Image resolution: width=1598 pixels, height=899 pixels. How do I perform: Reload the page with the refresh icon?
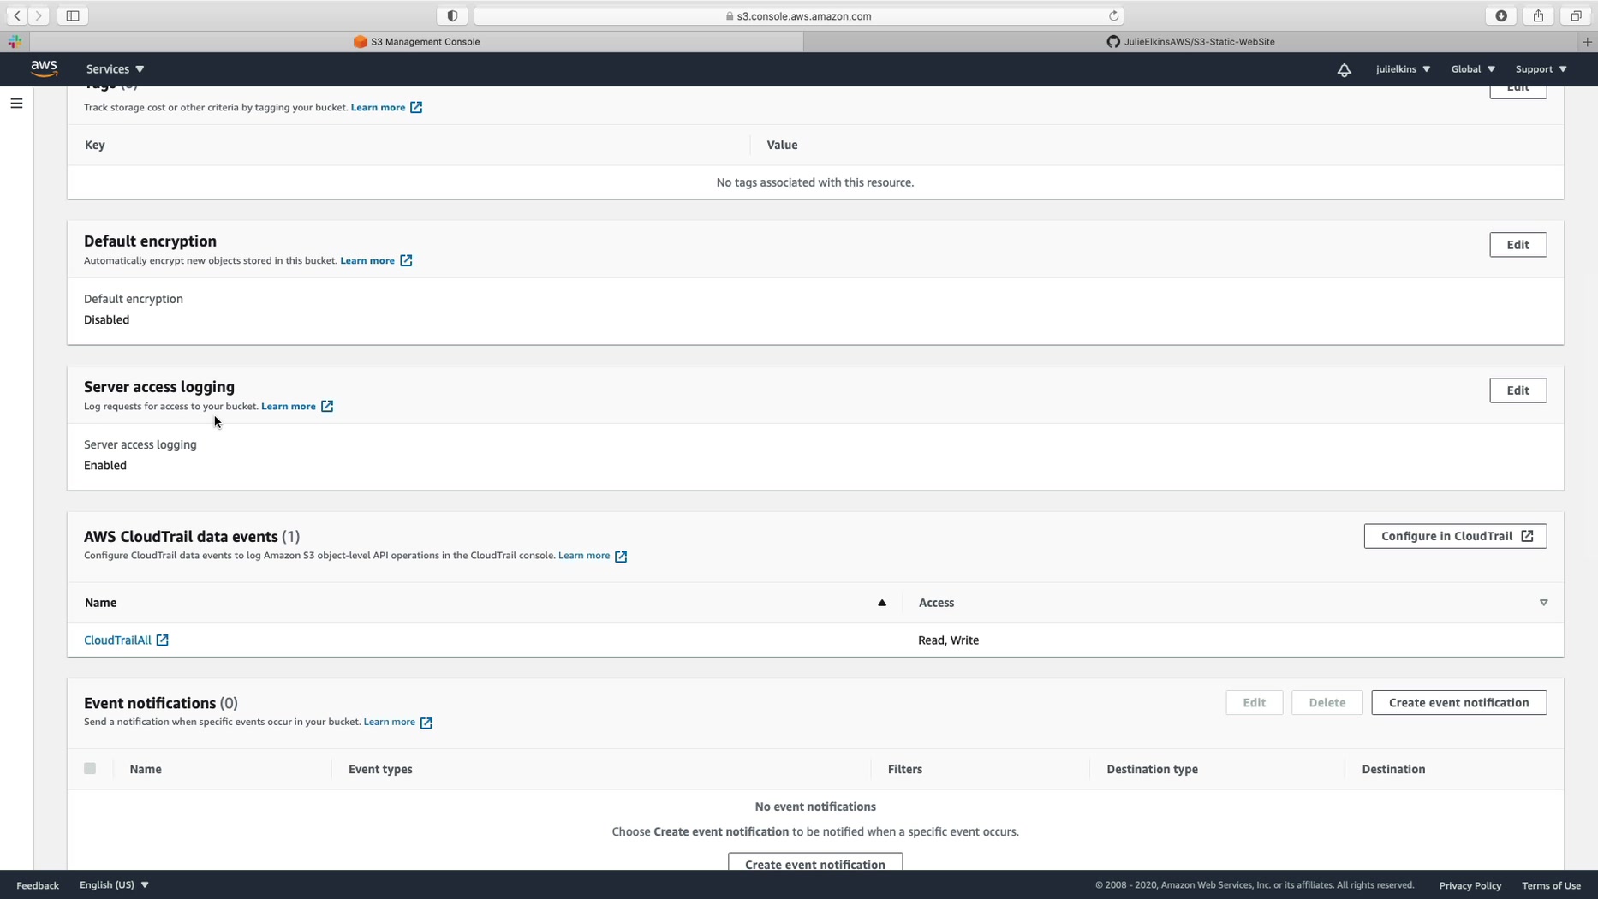click(1113, 15)
